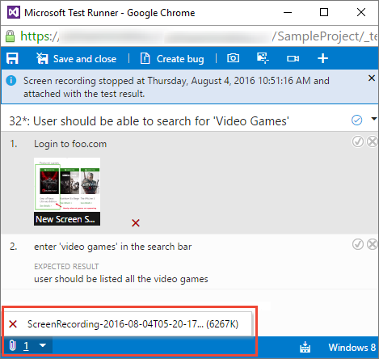
Task: Dismiss the screen recording info banner
Action: coord(372,78)
